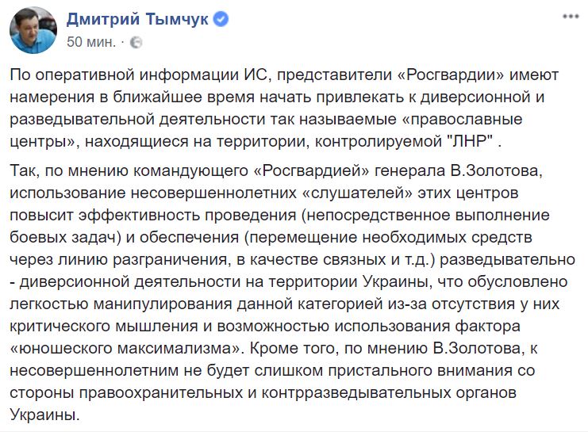The width and height of the screenshot is (588, 432).
Task: Open Дмитрий Тымчук's profile picture
Action: click(x=33, y=30)
